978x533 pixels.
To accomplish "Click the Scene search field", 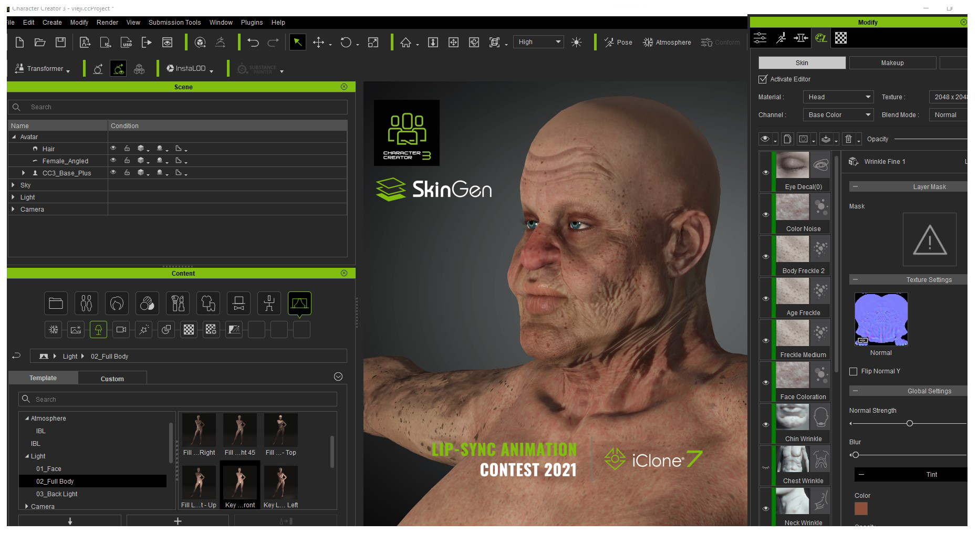I will pos(178,107).
